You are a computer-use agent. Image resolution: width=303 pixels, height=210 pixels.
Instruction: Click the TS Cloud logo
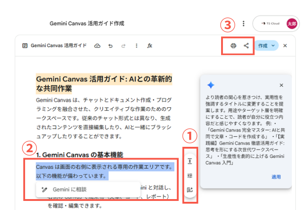[271, 24]
